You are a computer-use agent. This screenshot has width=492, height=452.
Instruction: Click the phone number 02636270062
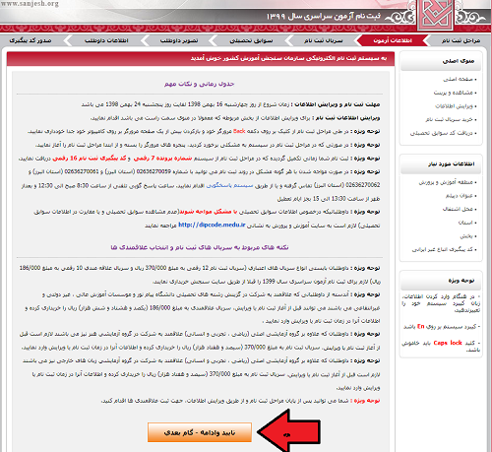363,185
